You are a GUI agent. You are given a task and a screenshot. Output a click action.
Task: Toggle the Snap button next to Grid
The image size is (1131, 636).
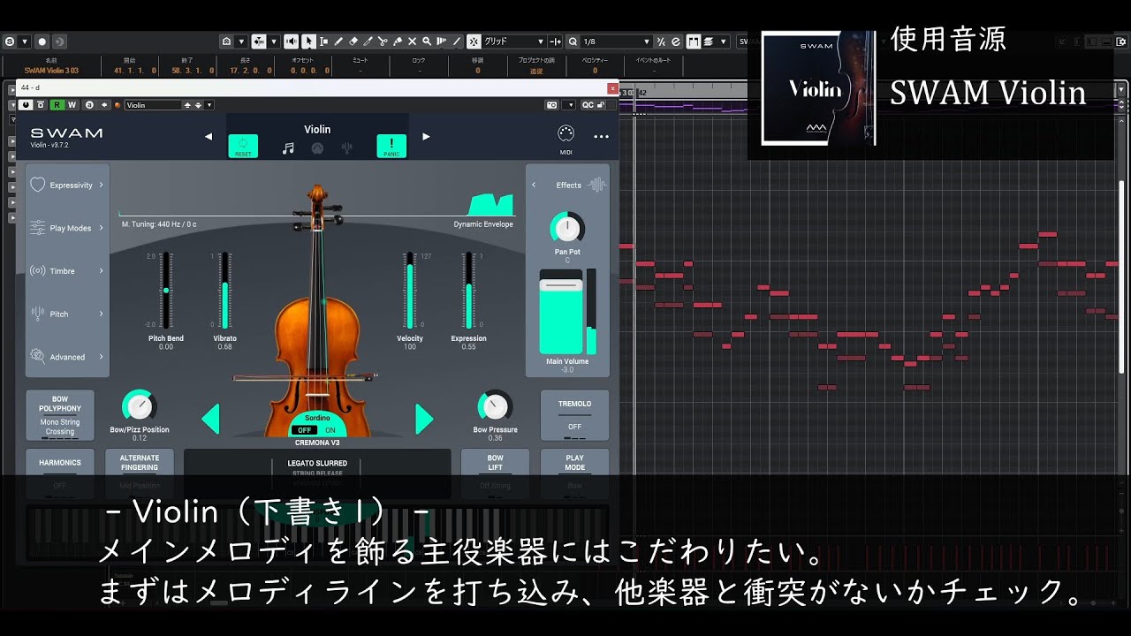474,41
